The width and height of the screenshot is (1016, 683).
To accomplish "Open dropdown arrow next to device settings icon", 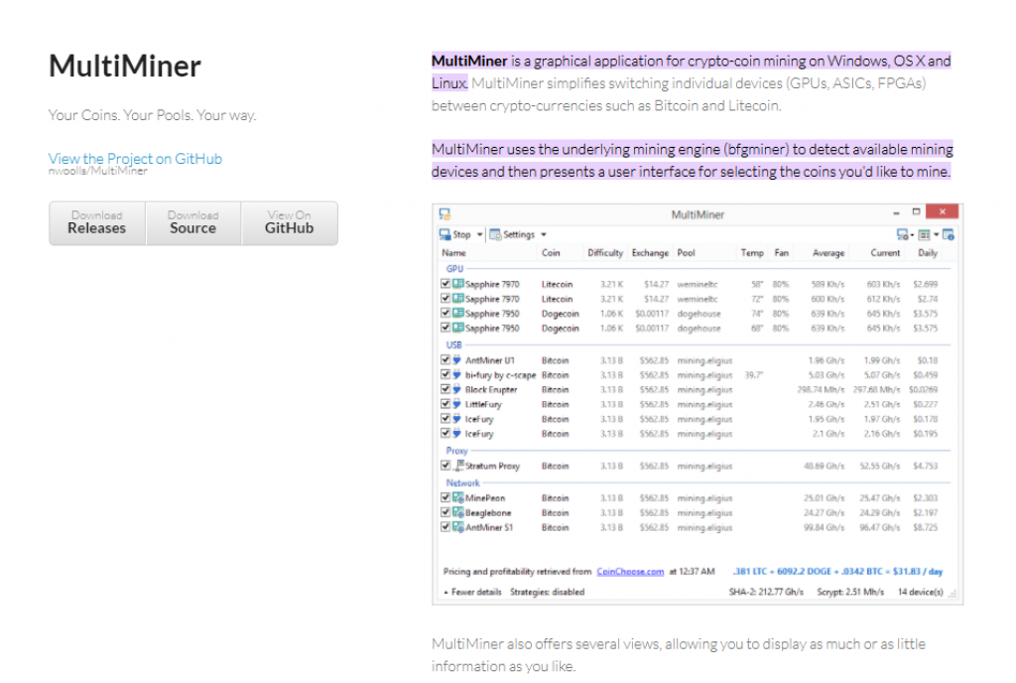I will (912, 234).
